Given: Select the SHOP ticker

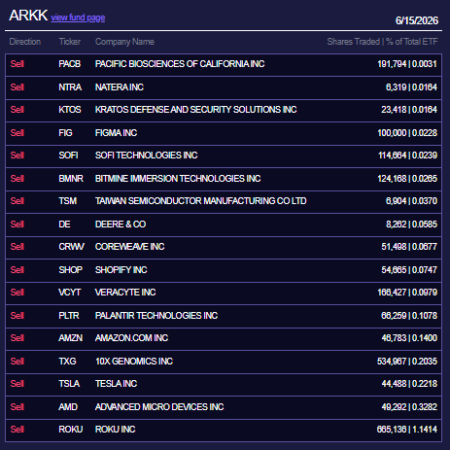Looking at the screenshot, I should 71,270.
